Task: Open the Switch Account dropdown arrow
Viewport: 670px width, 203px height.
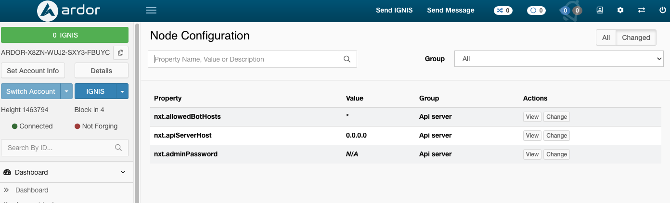Action: pyautogui.click(x=66, y=91)
